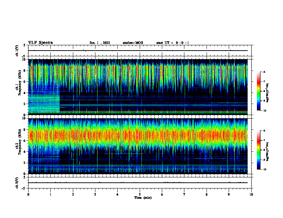Click time axis tick label "0"
Screen dimensions: 283x218
(x=28, y=194)
